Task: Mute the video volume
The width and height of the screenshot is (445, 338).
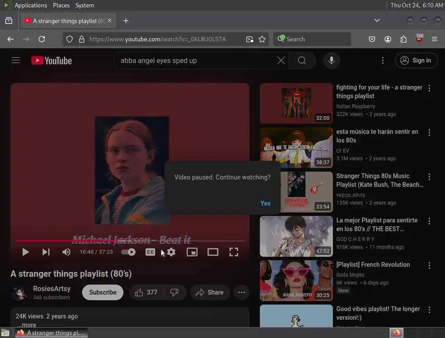Action: (x=66, y=252)
